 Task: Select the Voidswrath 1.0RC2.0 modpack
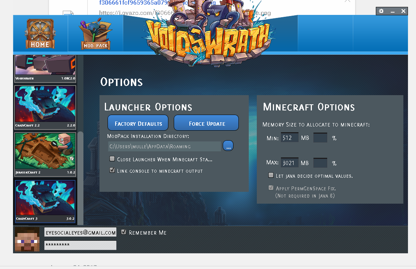click(x=45, y=68)
